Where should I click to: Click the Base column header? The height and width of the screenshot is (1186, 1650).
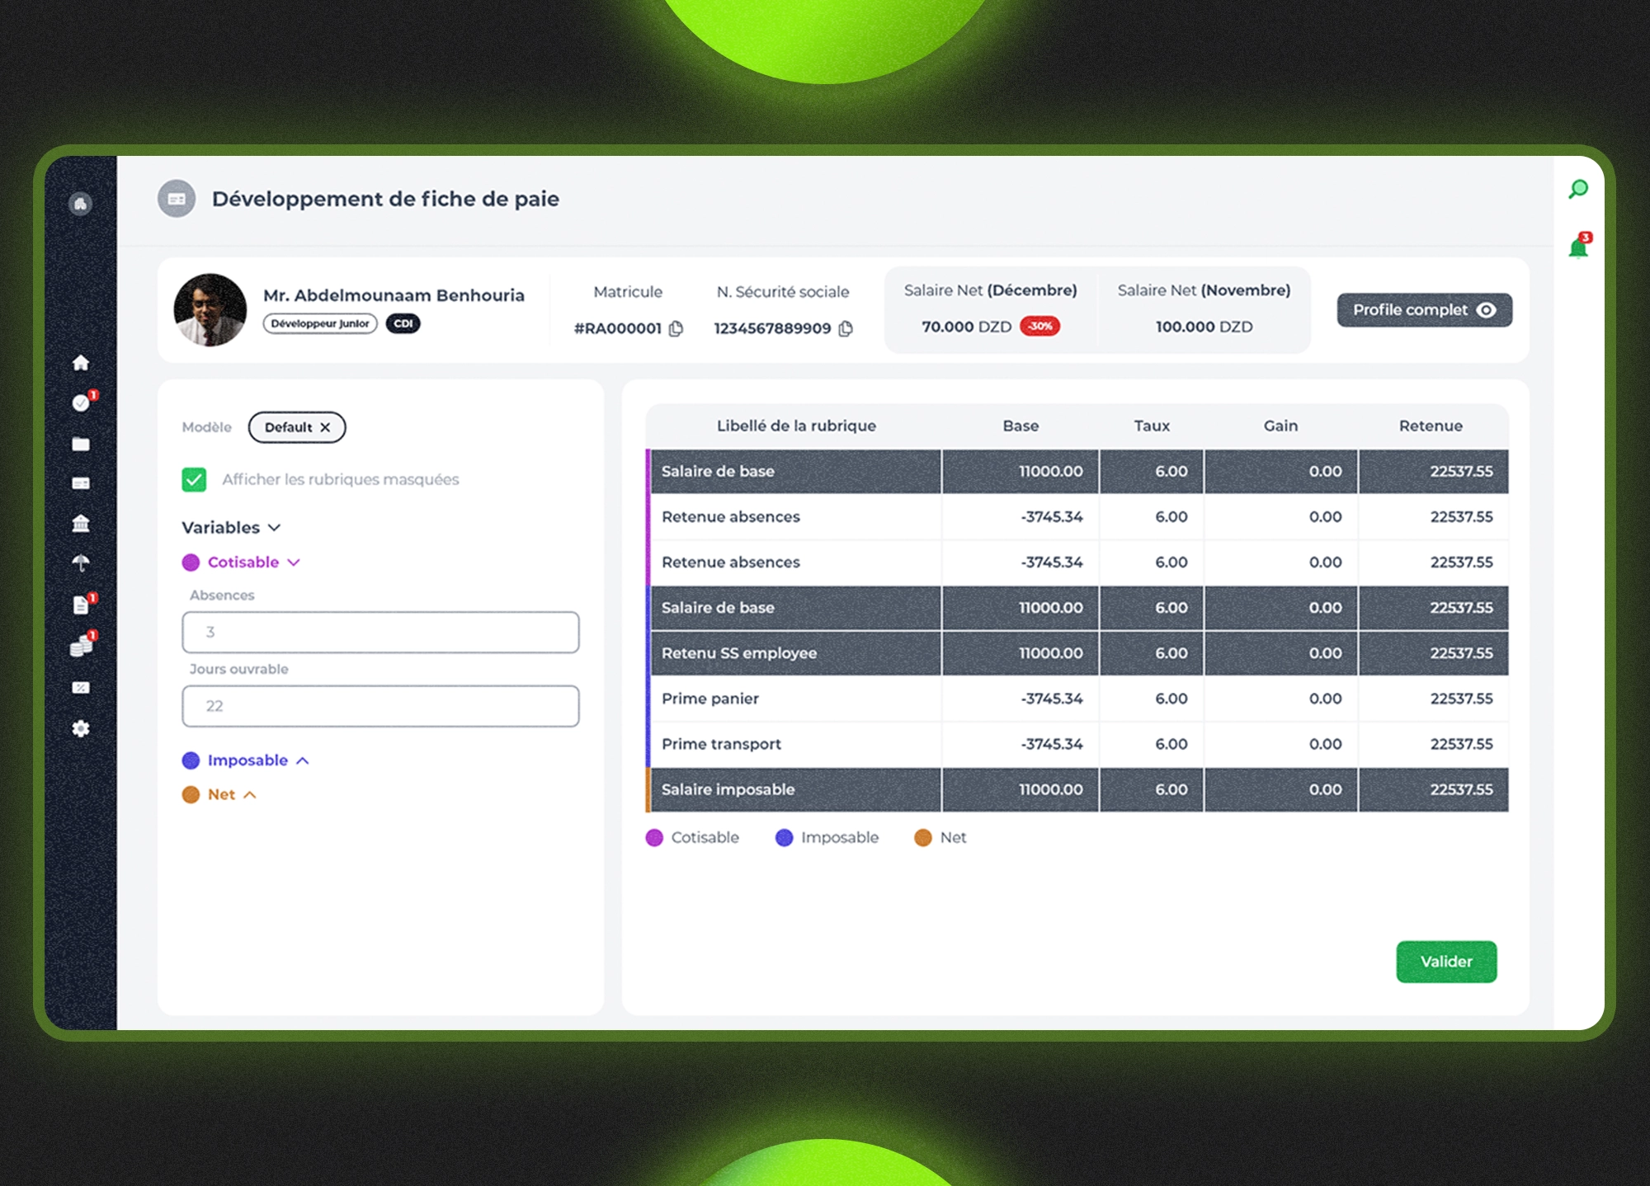(x=1021, y=426)
